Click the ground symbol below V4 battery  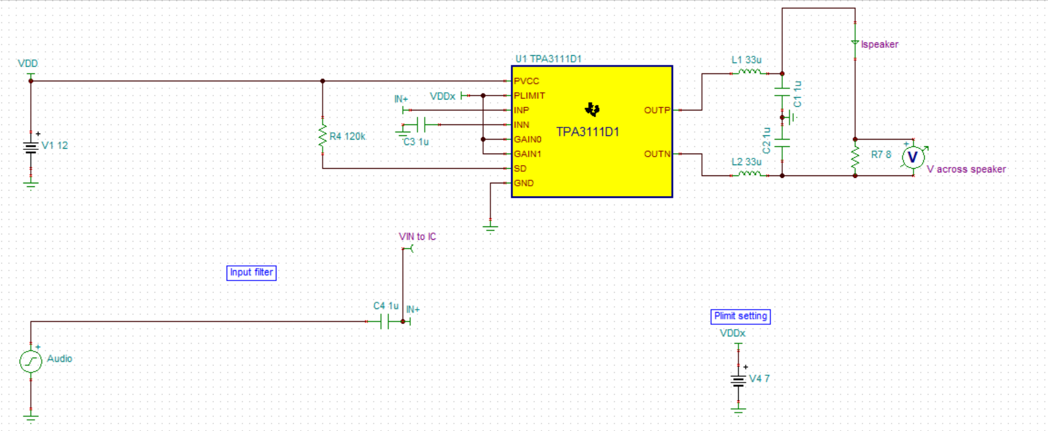(x=738, y=409)
